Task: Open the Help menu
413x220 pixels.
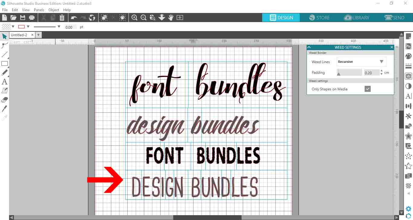Action: (x=67, y=10)
